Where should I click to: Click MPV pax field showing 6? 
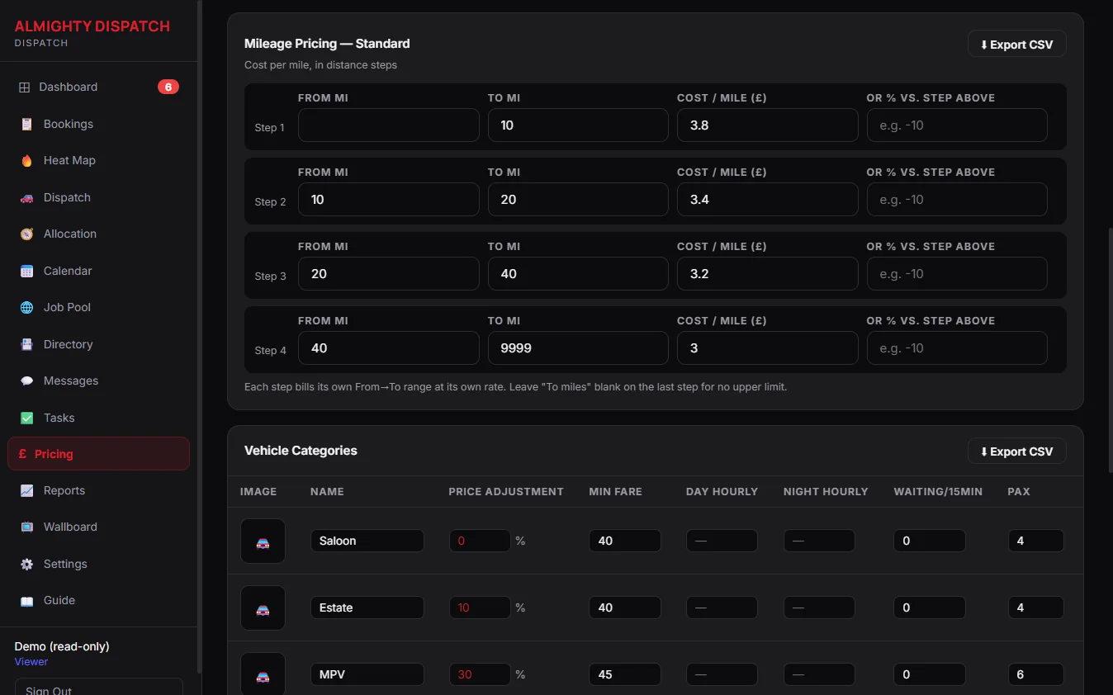click(x=1036, y=674)
